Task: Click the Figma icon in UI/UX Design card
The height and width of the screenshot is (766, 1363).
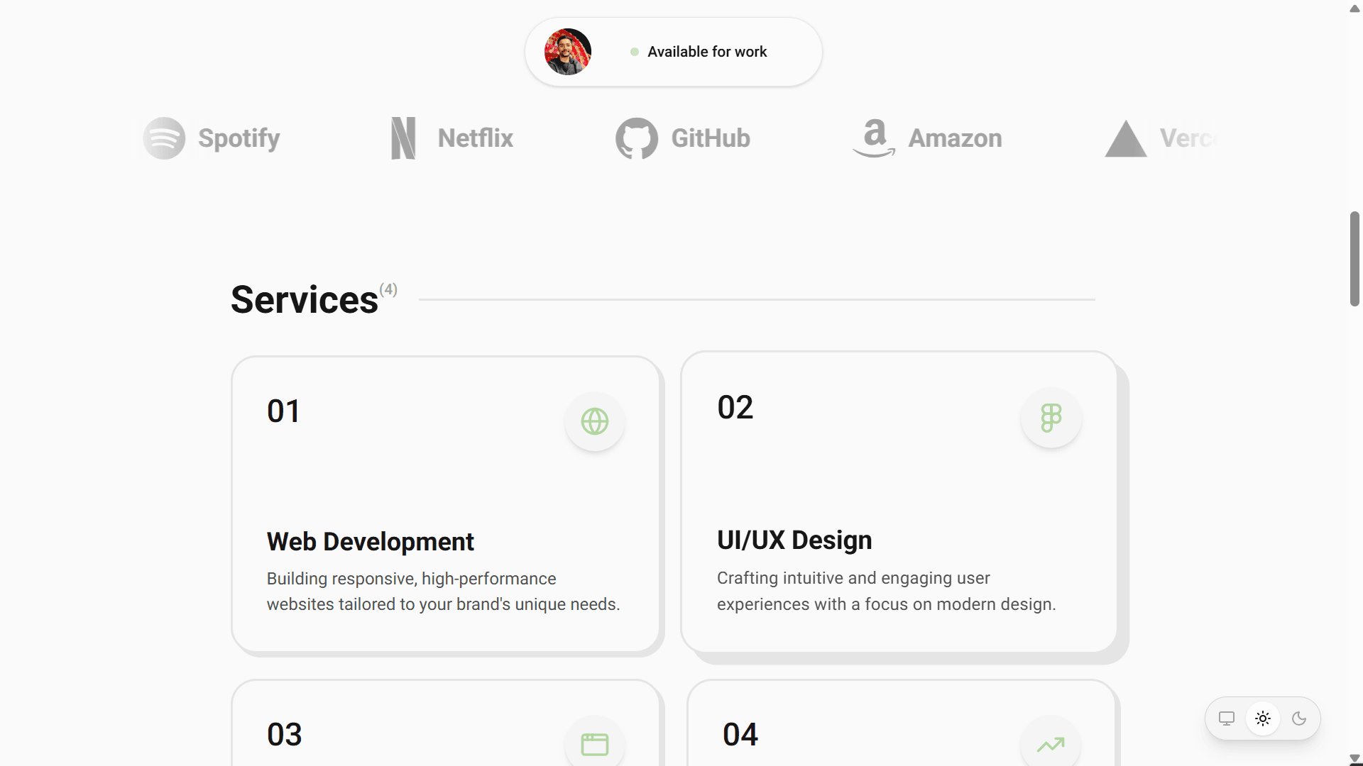Action: pyautogui.click(x=1051, y=418)
